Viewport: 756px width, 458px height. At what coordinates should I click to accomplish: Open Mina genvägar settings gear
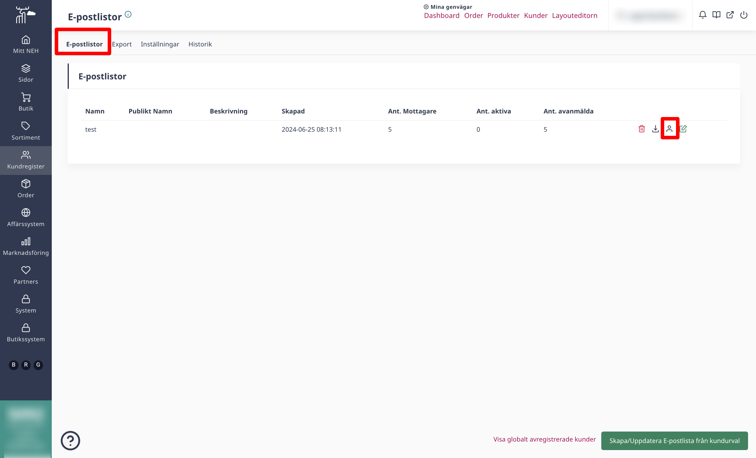pyautogui.click(x=426, y=7)
